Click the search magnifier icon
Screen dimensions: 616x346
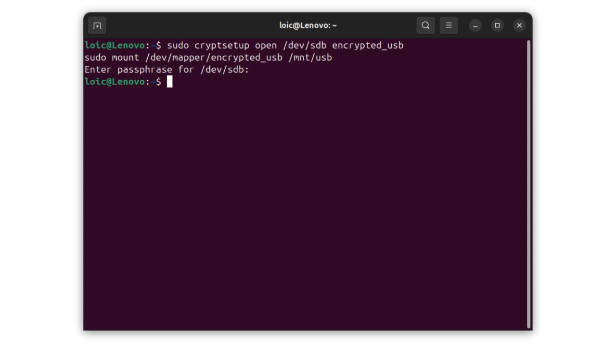(x=425, y=25)
